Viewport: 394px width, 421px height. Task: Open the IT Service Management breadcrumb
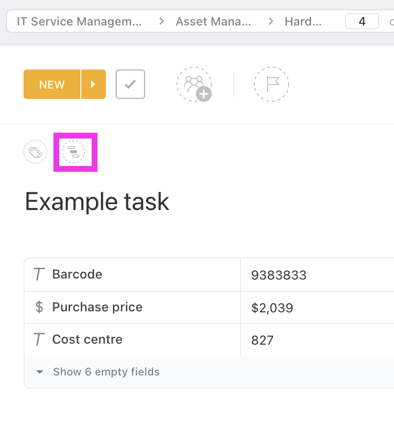(78, 21)
